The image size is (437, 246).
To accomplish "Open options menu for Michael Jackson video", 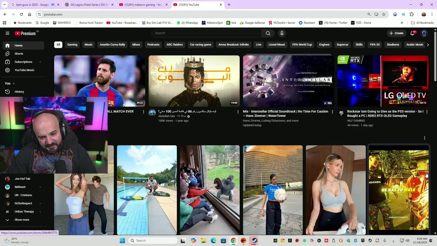I will pos(238,112).
